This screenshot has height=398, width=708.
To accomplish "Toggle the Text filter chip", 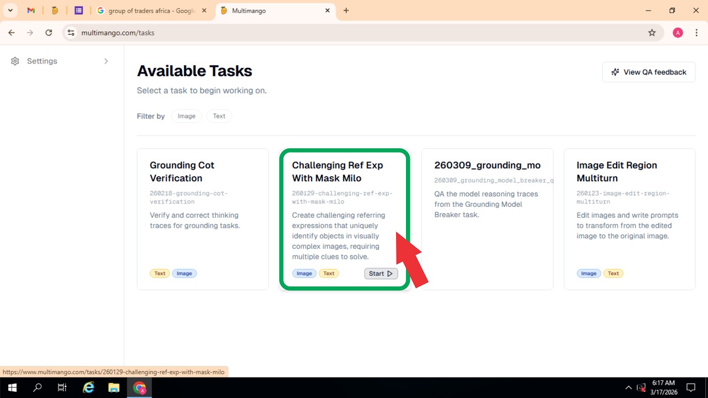I will pyautogui.click(x=219, y=116).
